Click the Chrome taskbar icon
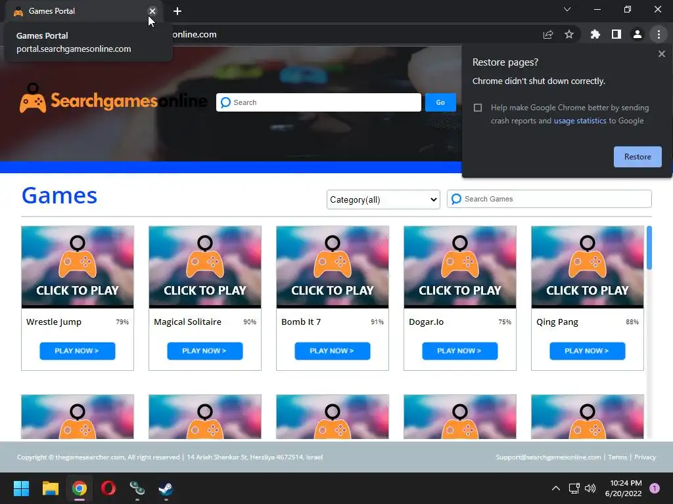Screen dimensions: 673x504 point(80,488)
